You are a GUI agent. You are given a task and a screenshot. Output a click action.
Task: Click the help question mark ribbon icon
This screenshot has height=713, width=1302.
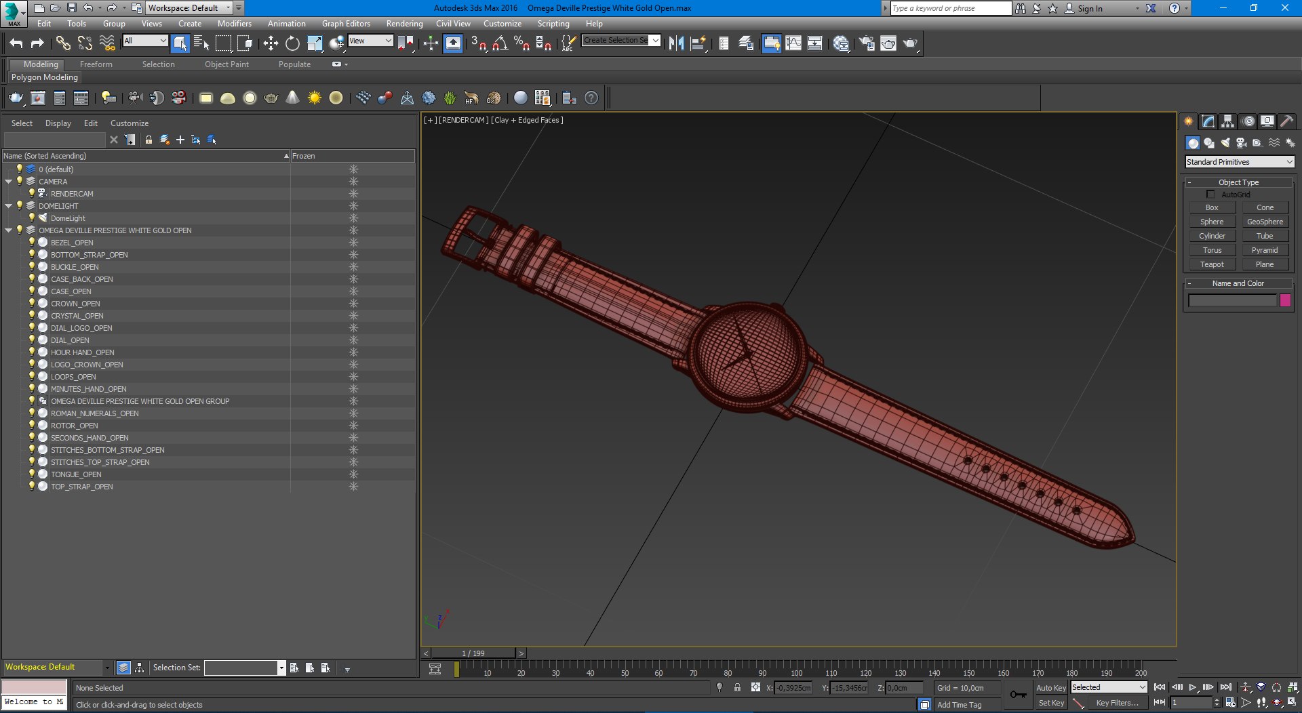tap(591, 98)
